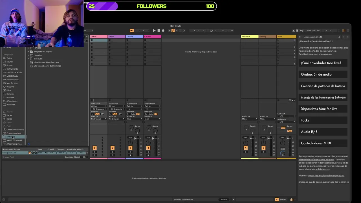Open Manual de referencia de Ableton link
361x203 pixels.
click(x=316, y=160)
